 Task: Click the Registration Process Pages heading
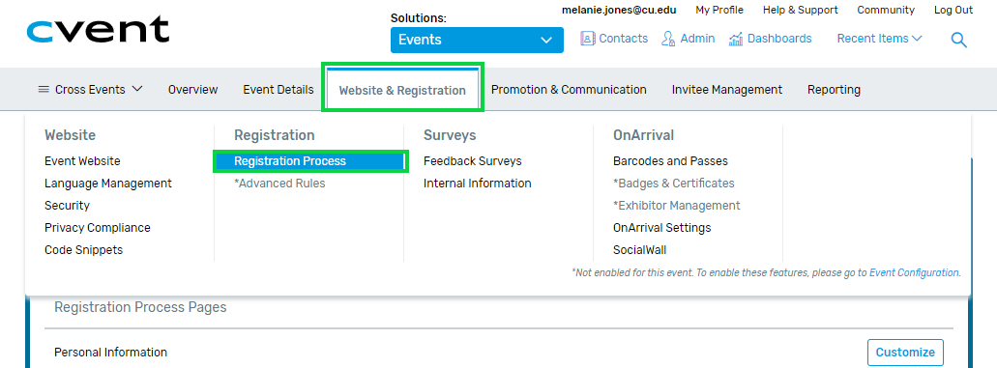tap(140, 307)
